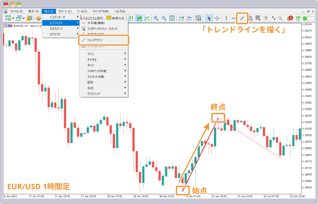Image resolution: width=318 pixels, height=204 pixels.
Task: Select the trend line tool in the toolbar
Action: tap(242, 18)
